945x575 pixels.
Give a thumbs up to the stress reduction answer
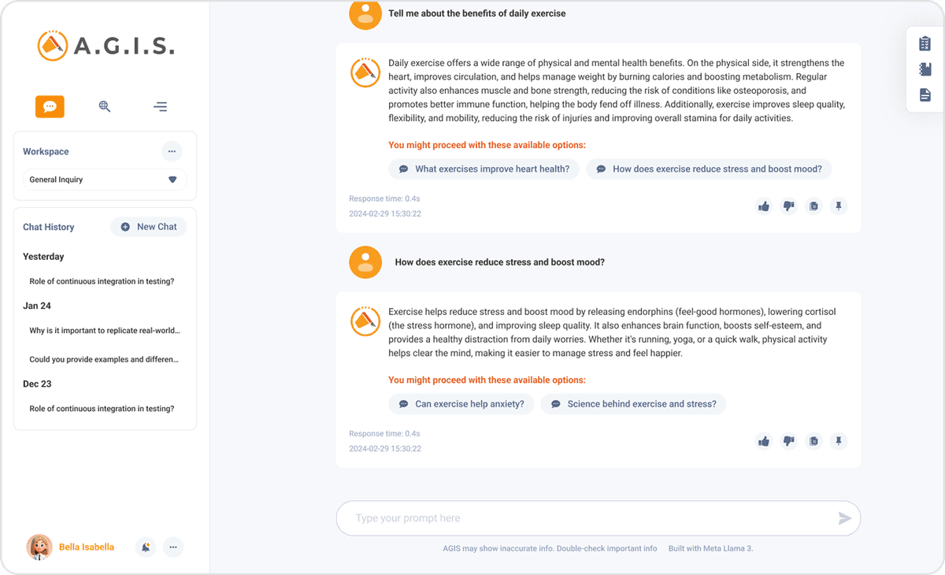[763, 441]
